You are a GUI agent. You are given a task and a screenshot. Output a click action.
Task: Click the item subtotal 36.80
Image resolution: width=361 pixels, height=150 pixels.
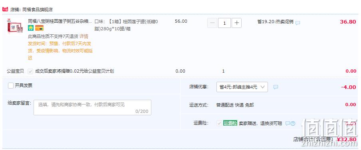[x=348, y=22]
